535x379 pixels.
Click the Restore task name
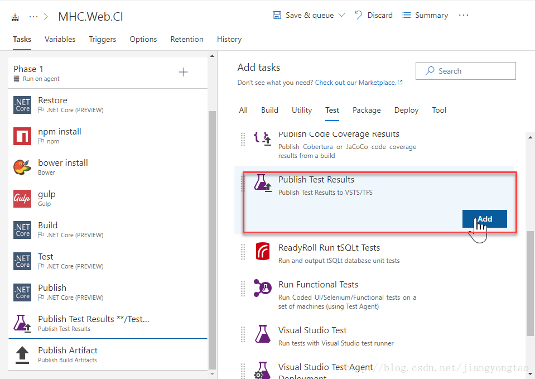pyautogui.click(x=52, y=100)
